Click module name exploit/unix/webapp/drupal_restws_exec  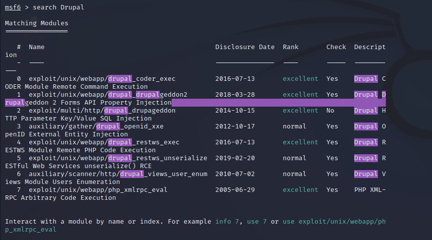click(x=104, y=142)
